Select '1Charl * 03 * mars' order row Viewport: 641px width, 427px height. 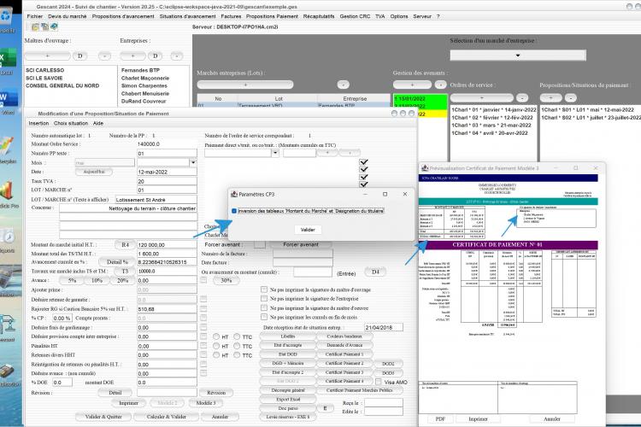(491, 125)
